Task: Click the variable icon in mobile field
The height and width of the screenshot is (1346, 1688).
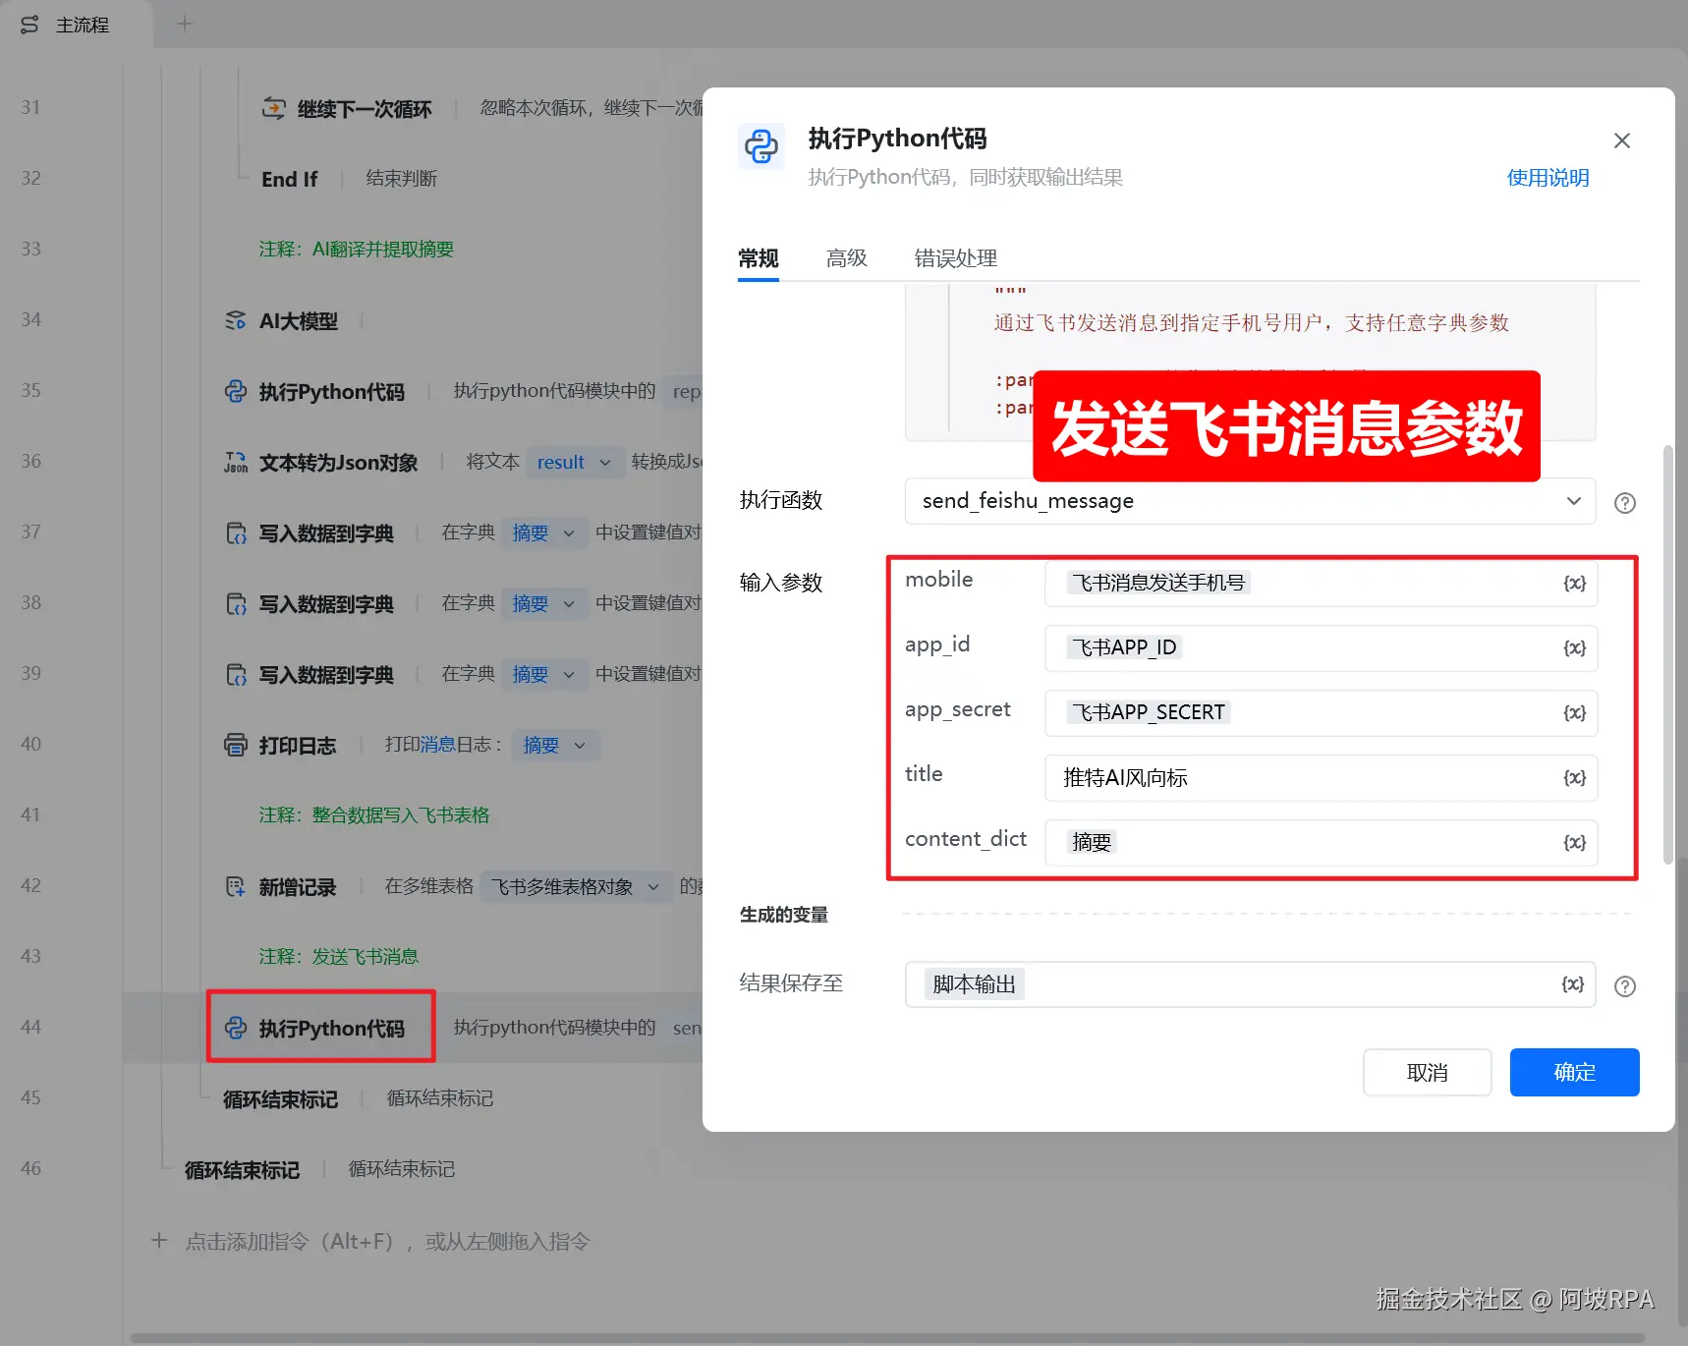Action: pos(1574,584)
